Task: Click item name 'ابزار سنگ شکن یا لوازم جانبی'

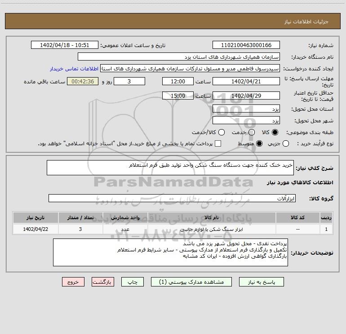Action: point(211,230)
